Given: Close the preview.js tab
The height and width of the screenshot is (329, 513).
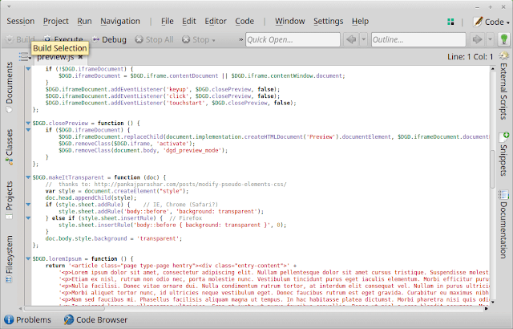Looking at the screenshot, I should pyautogui.click(x=80, y=57).
